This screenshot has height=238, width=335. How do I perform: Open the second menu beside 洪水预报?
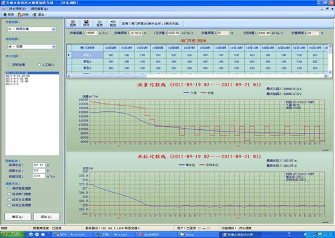tap(39, 8)
